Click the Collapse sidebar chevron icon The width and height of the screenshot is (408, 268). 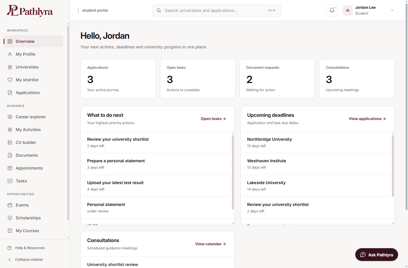click(10, 260)
